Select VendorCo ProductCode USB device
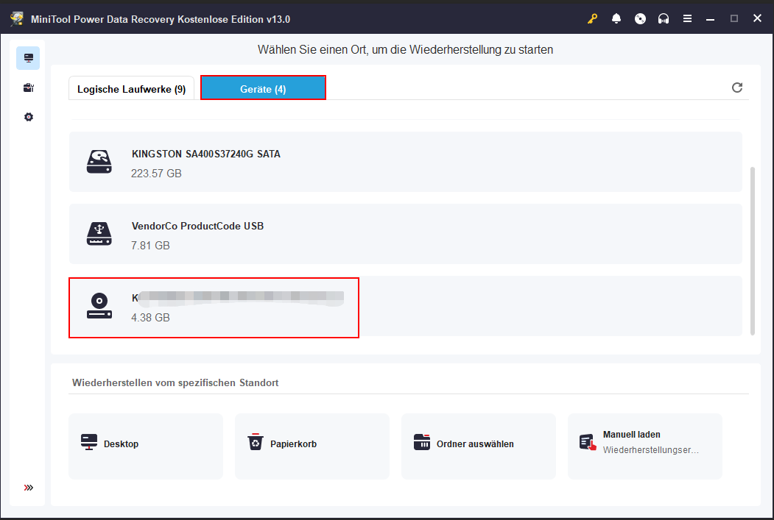This screenshot has height=520, width=774. click(405, 234)
